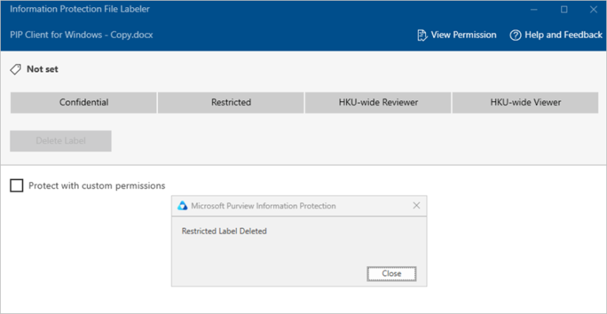
Task: Maximize the File Labeler window
Action: [x=564, y=9]
